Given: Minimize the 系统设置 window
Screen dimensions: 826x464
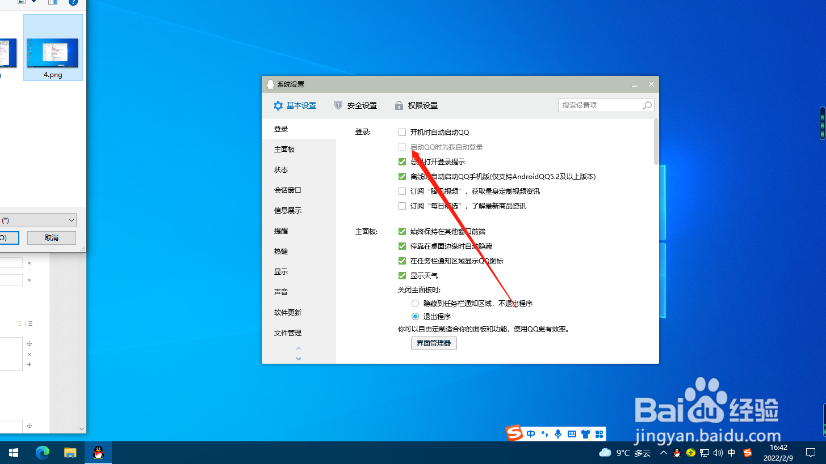Looking at the screenshot, I should [x=634, y=84].
